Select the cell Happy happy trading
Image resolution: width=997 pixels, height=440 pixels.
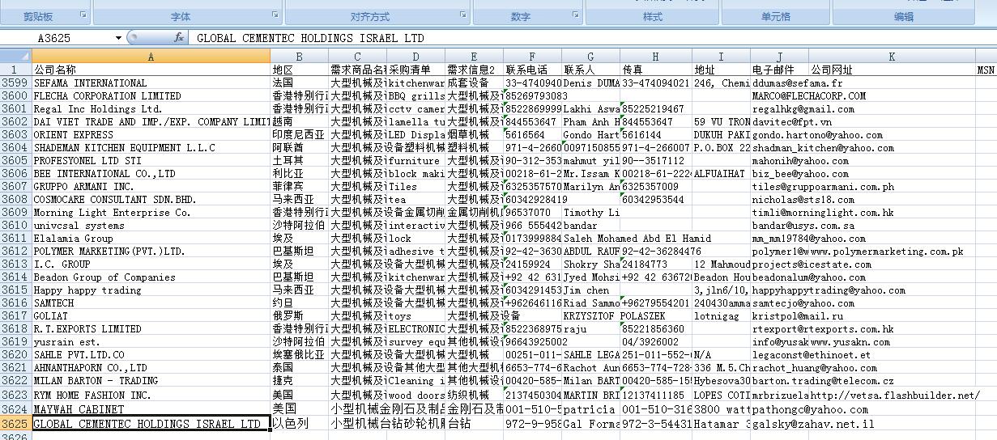[151, 290]
